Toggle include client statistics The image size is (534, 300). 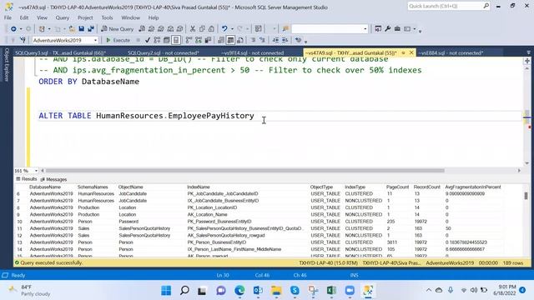click(208, 40)
